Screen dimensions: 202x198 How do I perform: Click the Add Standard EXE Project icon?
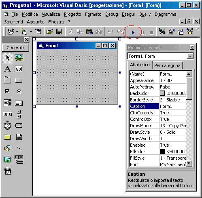coord(11,32)
